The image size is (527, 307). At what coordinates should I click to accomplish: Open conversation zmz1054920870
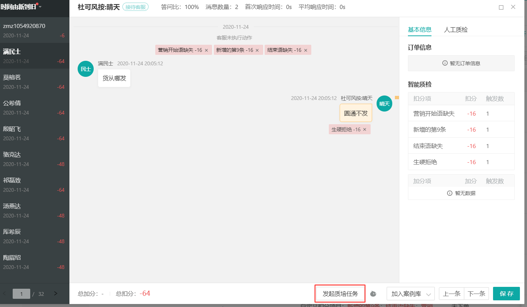pos(35,30)
